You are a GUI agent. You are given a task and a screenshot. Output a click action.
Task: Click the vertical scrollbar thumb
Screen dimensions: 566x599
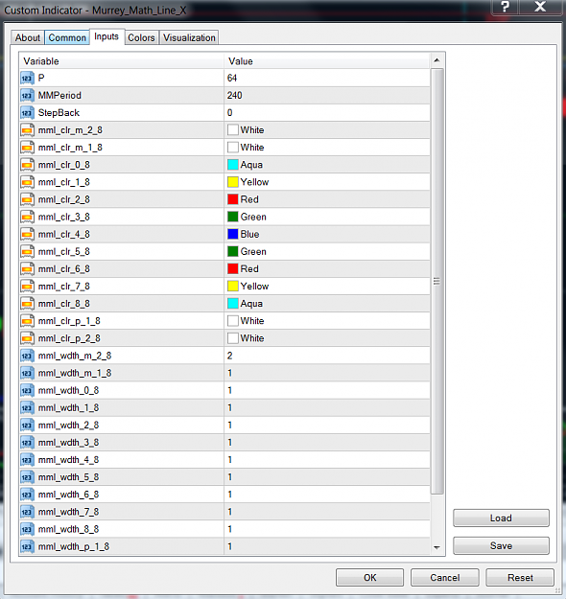(x=437, y=281)
